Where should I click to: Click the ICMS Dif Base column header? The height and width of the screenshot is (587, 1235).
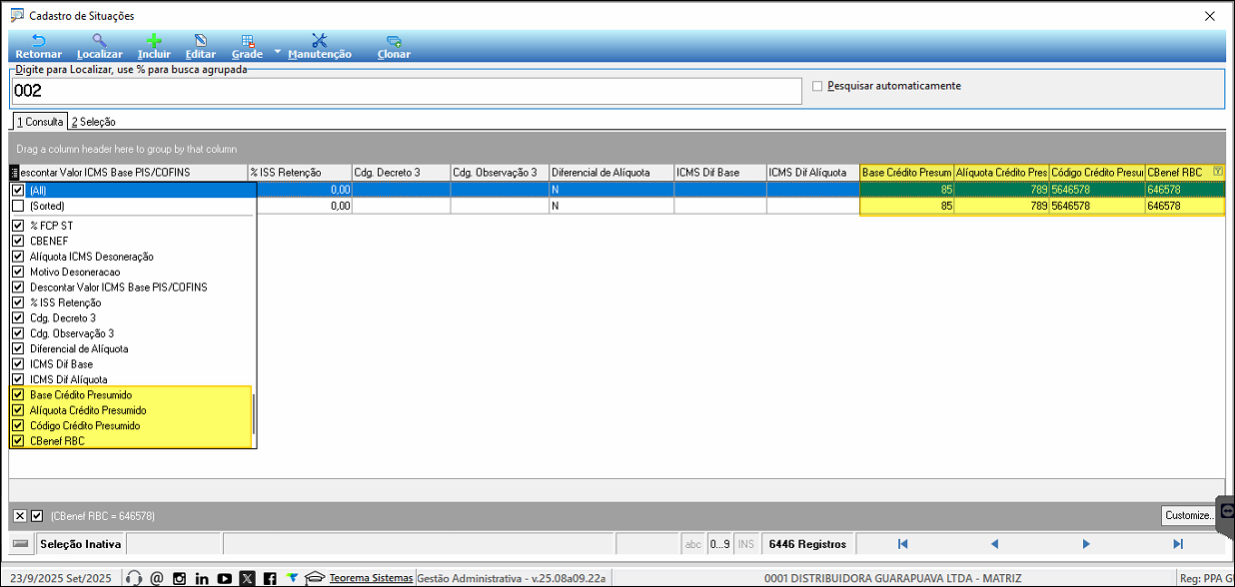[x=720, y=173]
